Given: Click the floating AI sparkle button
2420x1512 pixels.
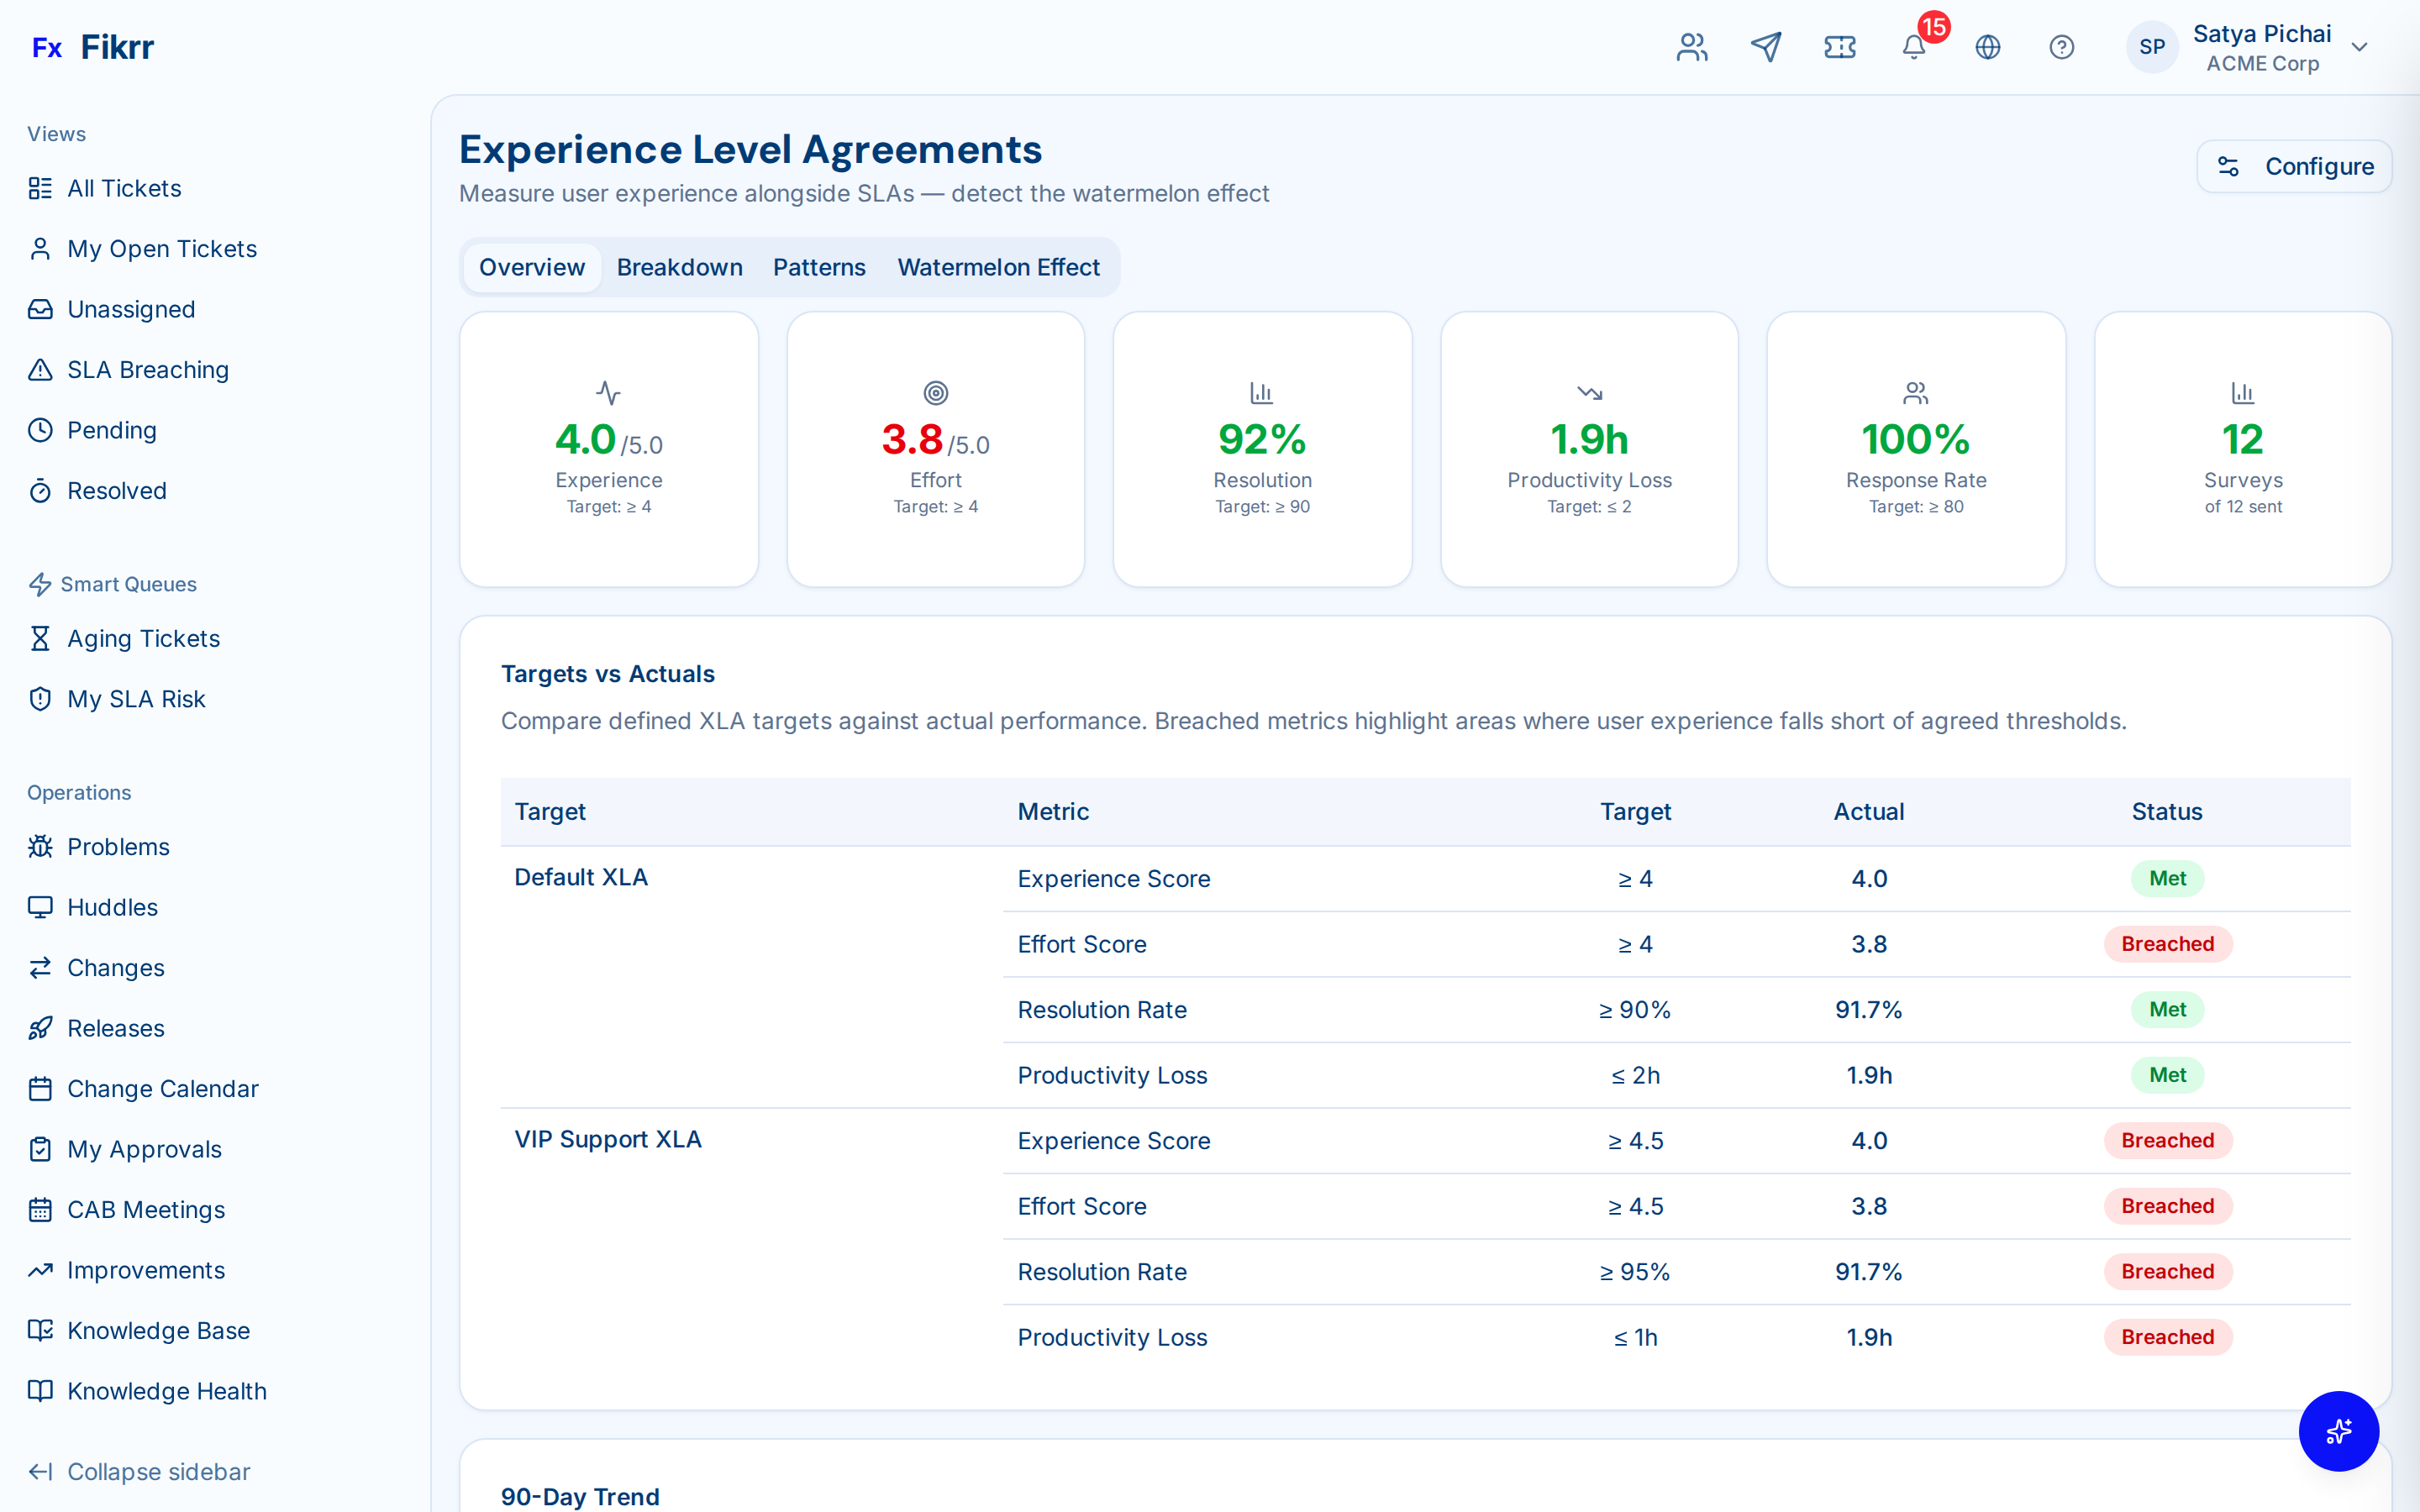Looking at the screenshot, I should (2339, 1431).
